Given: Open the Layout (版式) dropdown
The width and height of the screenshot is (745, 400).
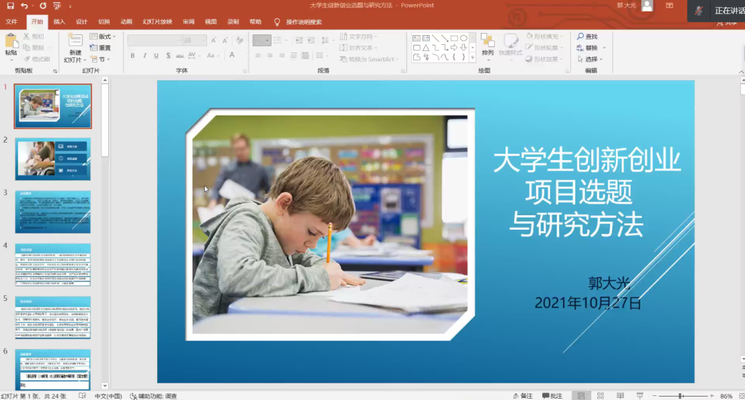Looking at the screenshot, I should pyautogui.click(x=103, y=37).
